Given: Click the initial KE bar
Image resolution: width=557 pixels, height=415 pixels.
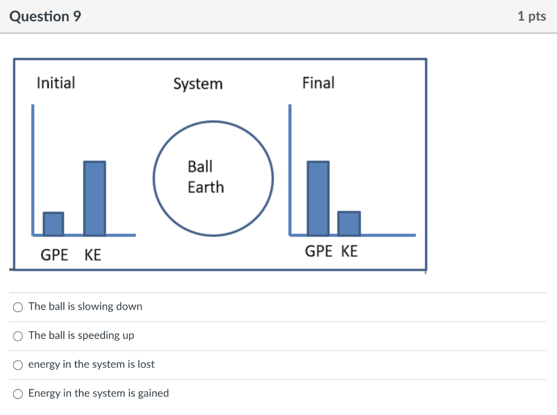Looking at the screenshot, I should click(94, 198).
